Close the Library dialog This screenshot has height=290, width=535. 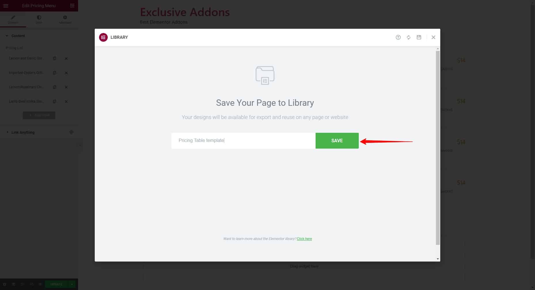point(433,37)
